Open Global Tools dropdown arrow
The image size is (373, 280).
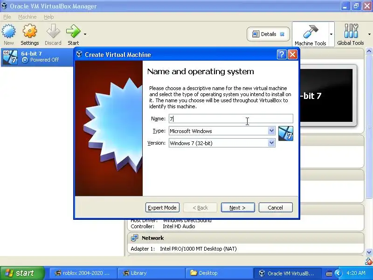coord(369,34)
